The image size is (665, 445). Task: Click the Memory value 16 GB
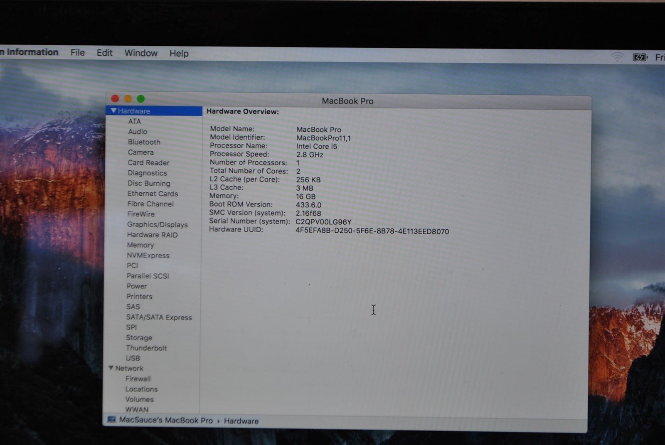point(305,197)
